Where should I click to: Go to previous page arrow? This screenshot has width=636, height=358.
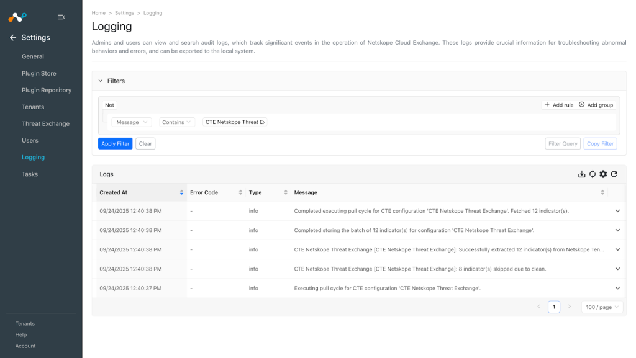[538, 307]
